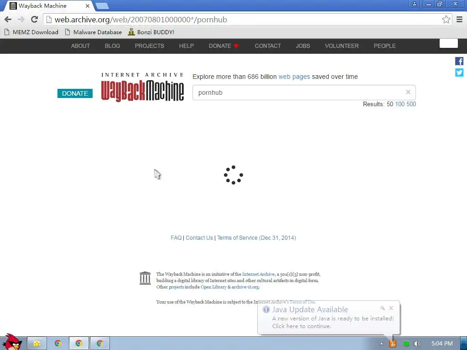Image resolution: width=467 pixels, height=350 pixels.
Task: Open a new tab with the new-tab button
Action: point(102,6)
